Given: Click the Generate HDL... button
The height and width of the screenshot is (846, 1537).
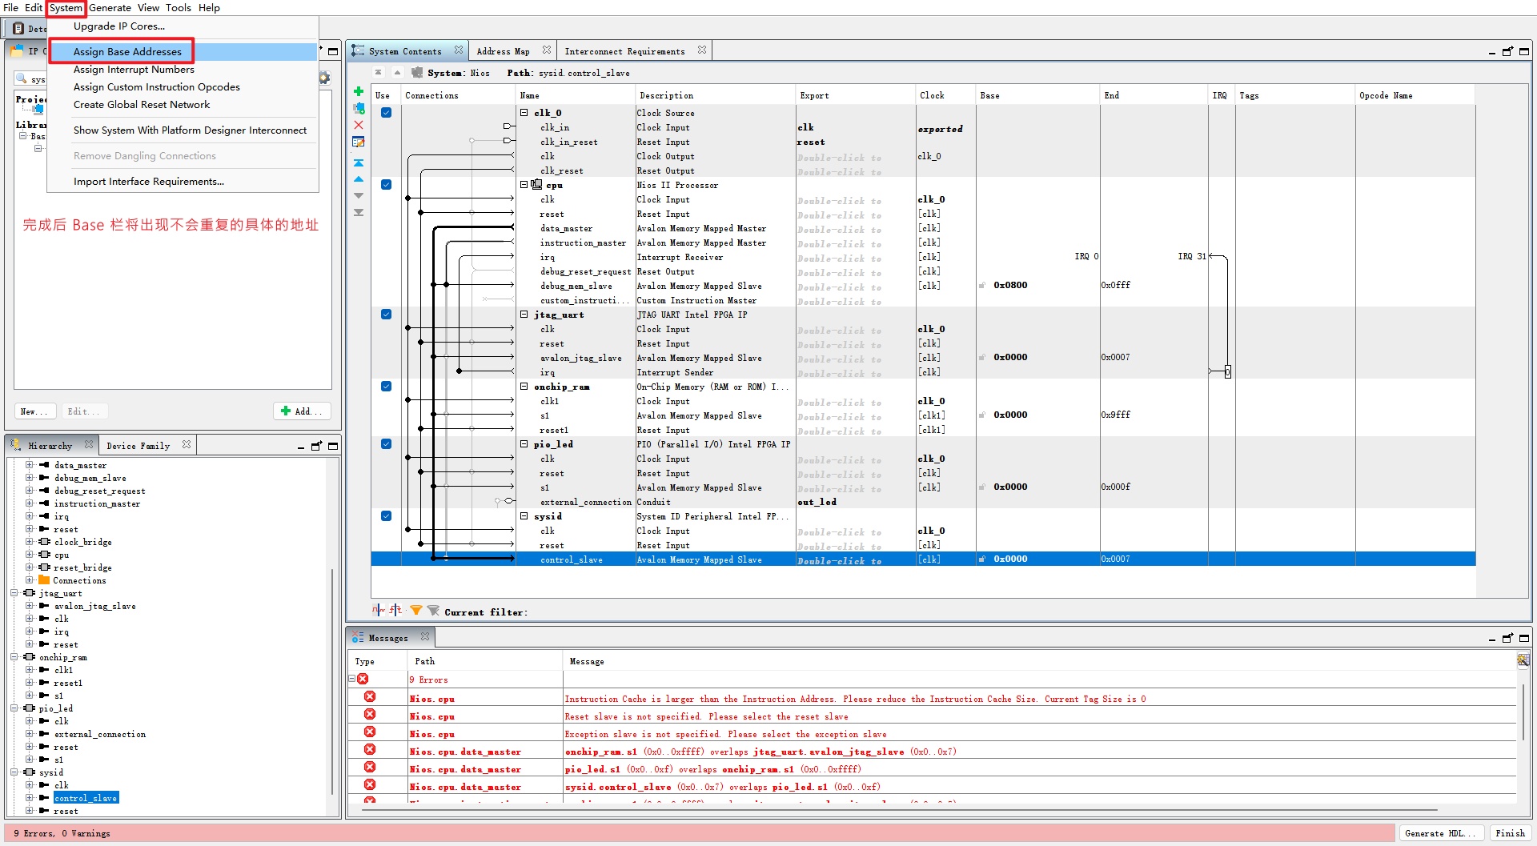Looking at the screenshot, I should click(1440, 833).
